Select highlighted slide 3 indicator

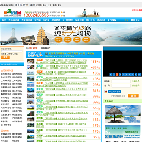[117, 75]
